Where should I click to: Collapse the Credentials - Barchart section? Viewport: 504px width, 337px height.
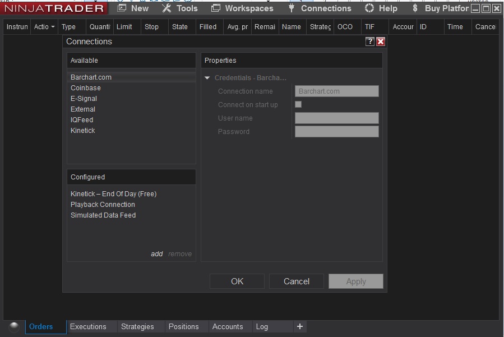pyautogui.click(x=207, y=78)
